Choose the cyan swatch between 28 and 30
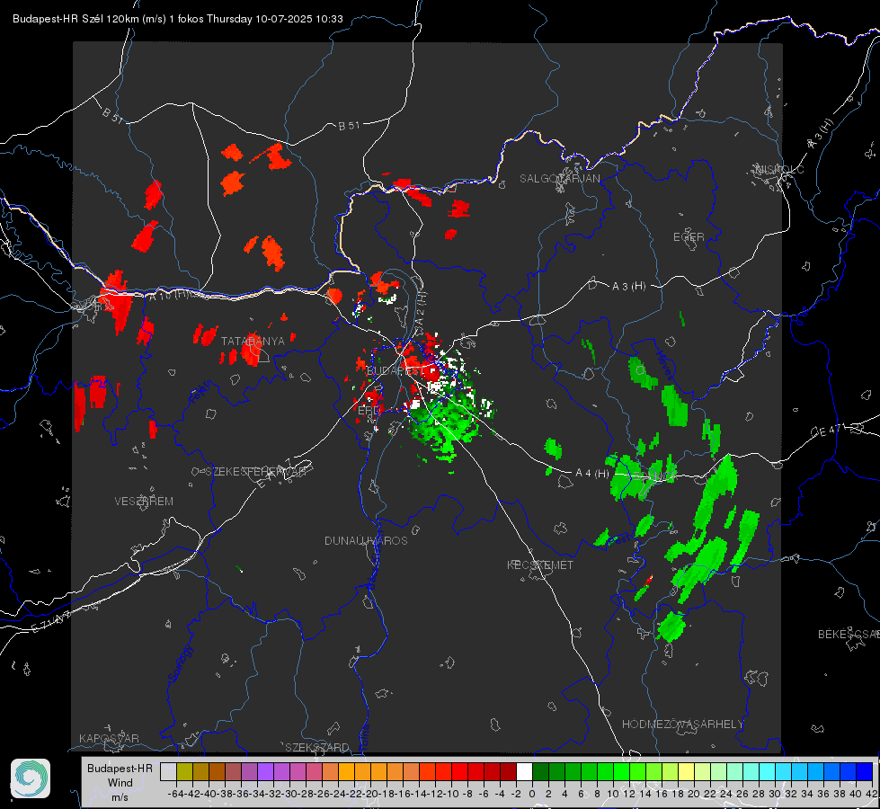This screenshot has height=809, width=880. click(x=768, y=772)
